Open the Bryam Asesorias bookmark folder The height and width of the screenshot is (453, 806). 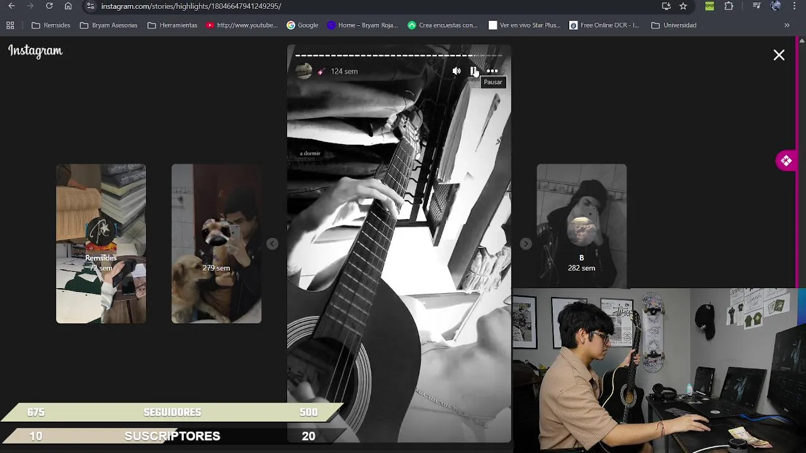108,25
